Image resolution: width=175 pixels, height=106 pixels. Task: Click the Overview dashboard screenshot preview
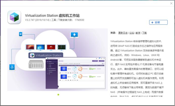[75, 73]
